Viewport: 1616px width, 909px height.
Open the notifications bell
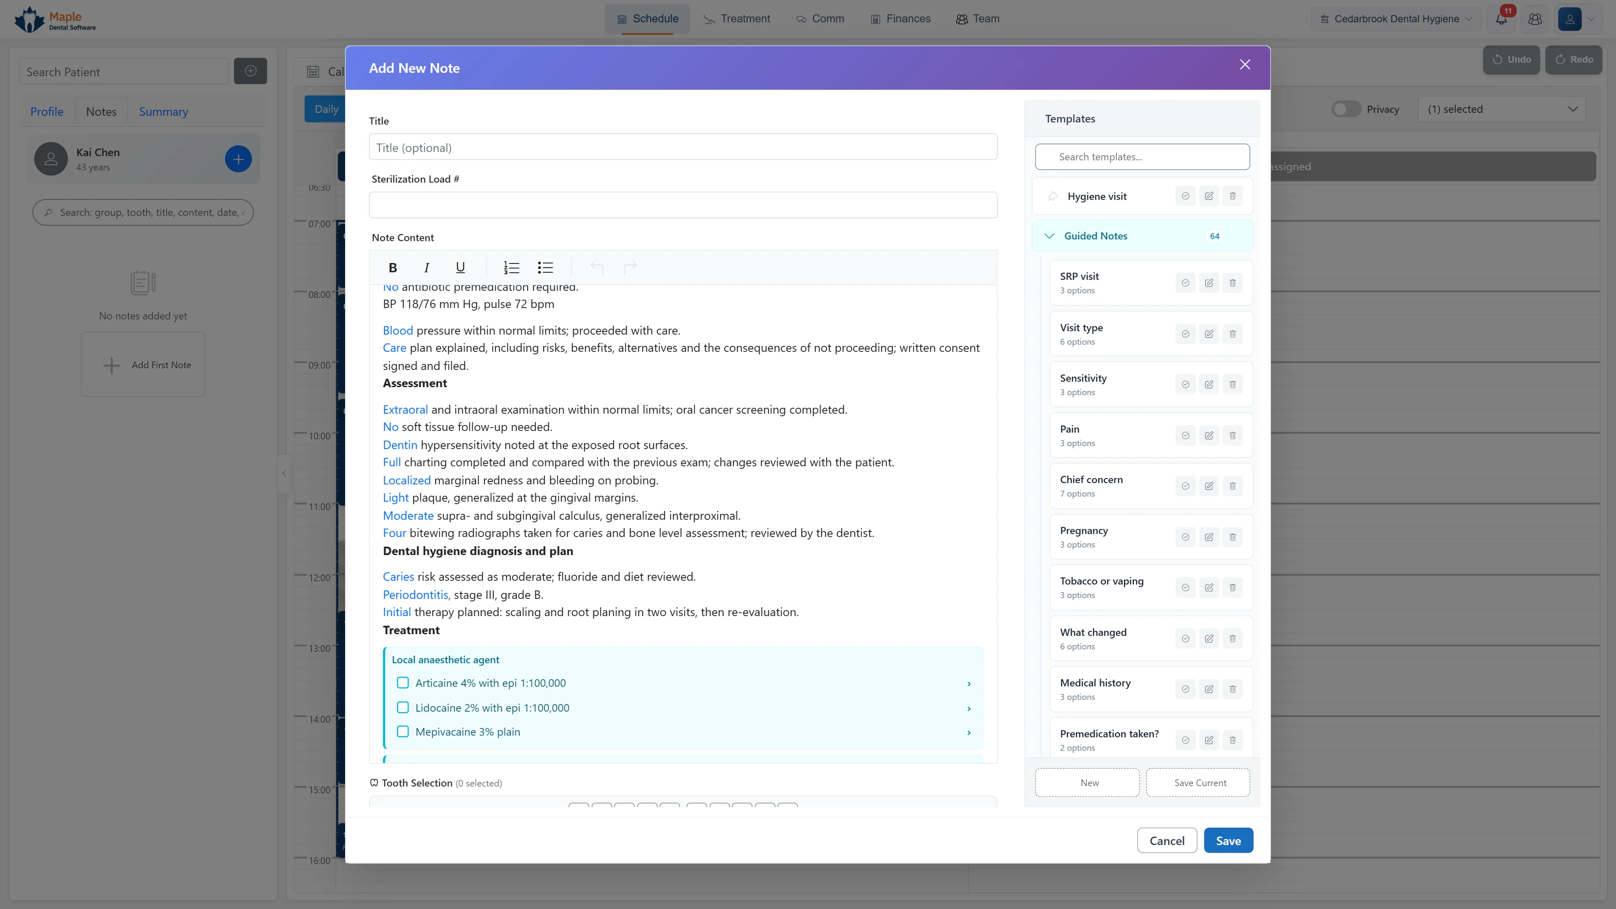(x=1501, y=19)
